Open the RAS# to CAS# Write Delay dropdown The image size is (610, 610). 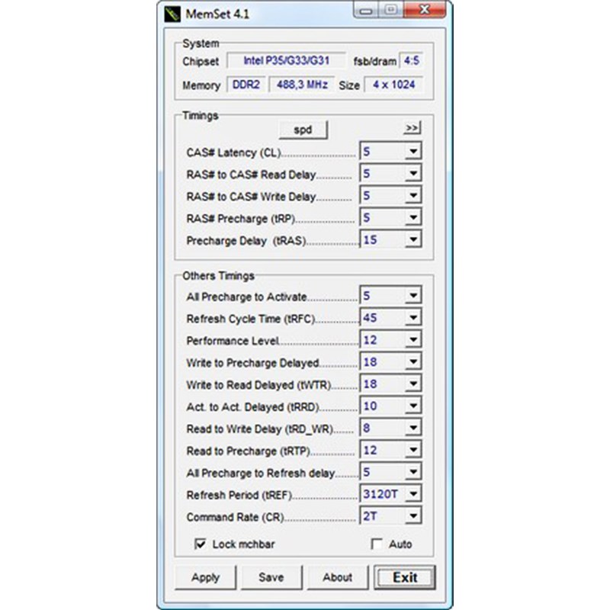[413, 194]
